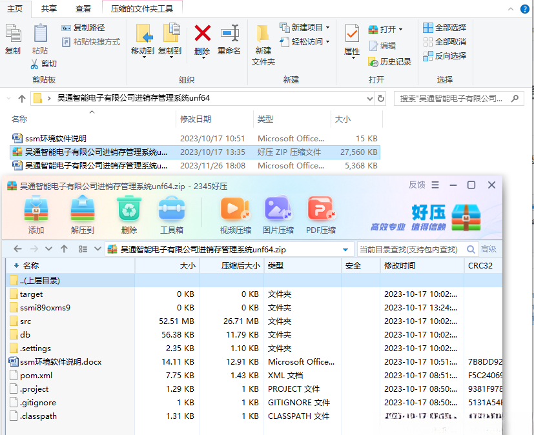
Task: Select the ..(上层目录) parent row
Action: (x=254, y=281)
